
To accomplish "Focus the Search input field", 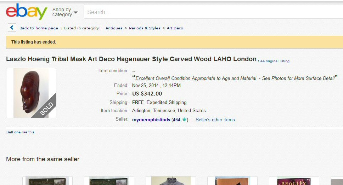I will (213, 12).
